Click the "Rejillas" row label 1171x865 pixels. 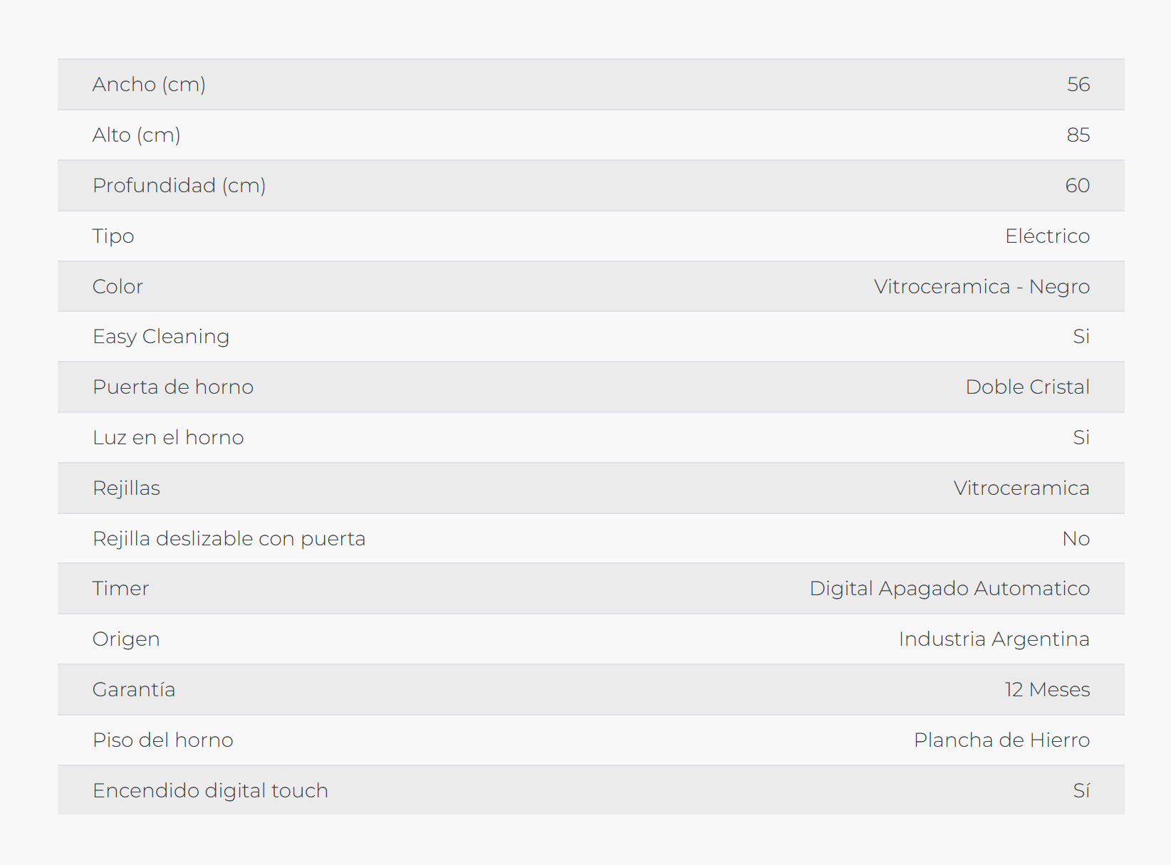pos(126,488)
